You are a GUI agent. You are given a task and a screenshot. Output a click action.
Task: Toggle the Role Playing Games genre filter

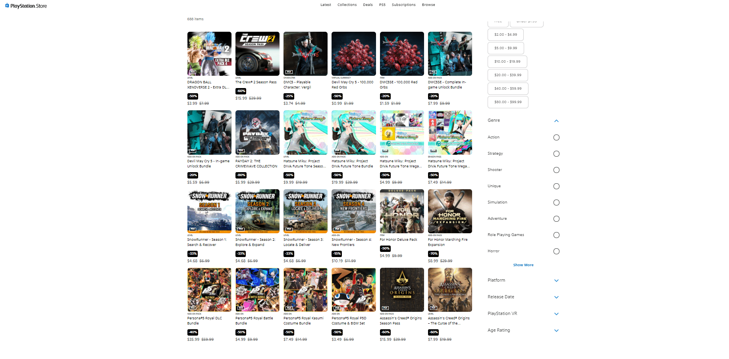tap(556, 235)
